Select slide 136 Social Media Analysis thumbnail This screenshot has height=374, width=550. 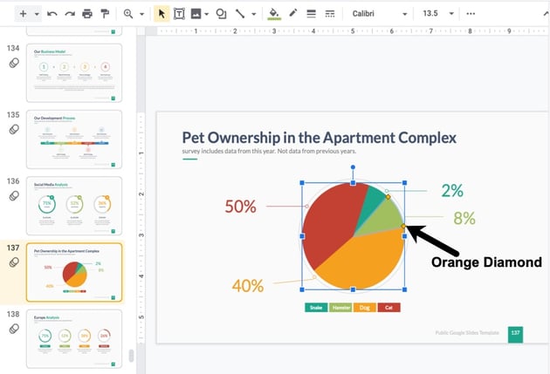pos(74,206)
